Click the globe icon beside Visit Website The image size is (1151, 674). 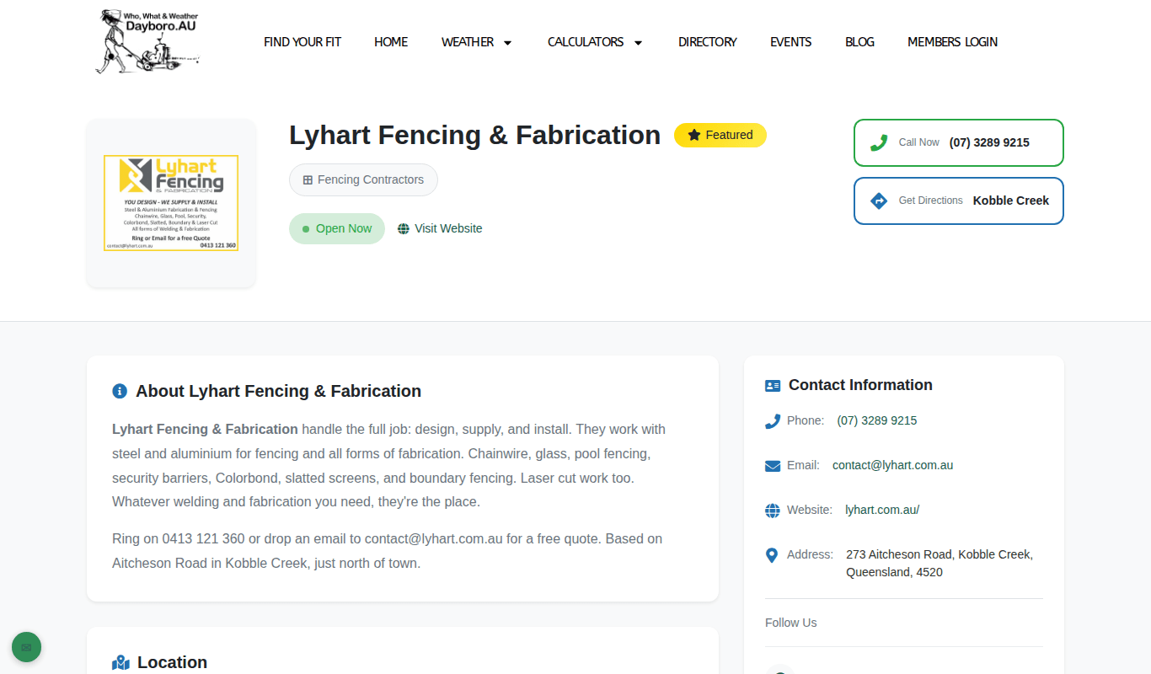coord(404,228)
